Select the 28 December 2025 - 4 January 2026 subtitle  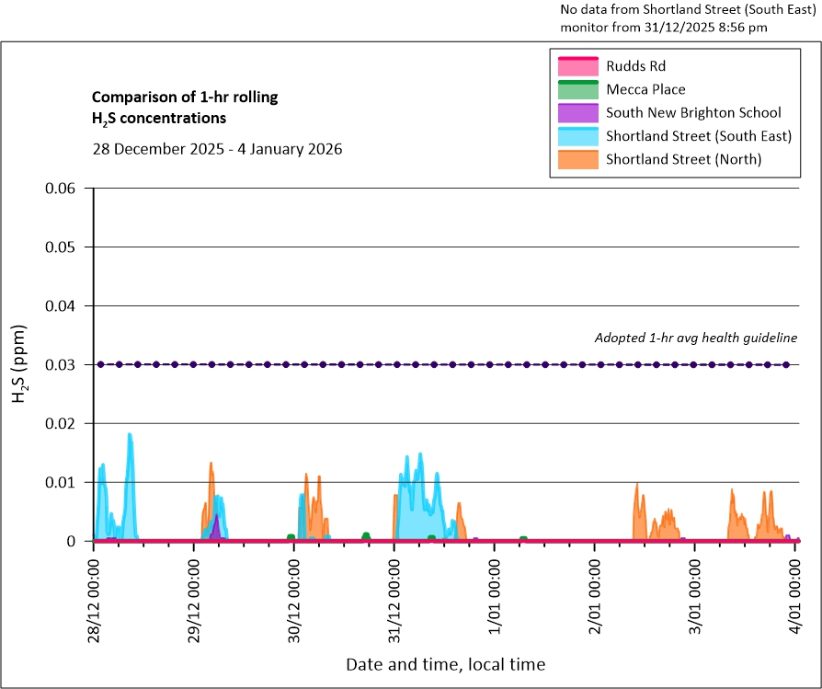[x=217, y=148]
